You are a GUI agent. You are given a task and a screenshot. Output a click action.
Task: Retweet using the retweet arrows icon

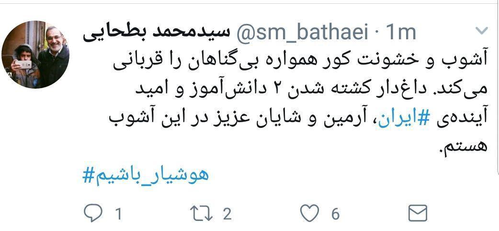[202, 213]
